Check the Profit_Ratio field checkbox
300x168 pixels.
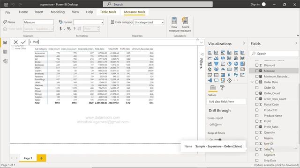257,127
